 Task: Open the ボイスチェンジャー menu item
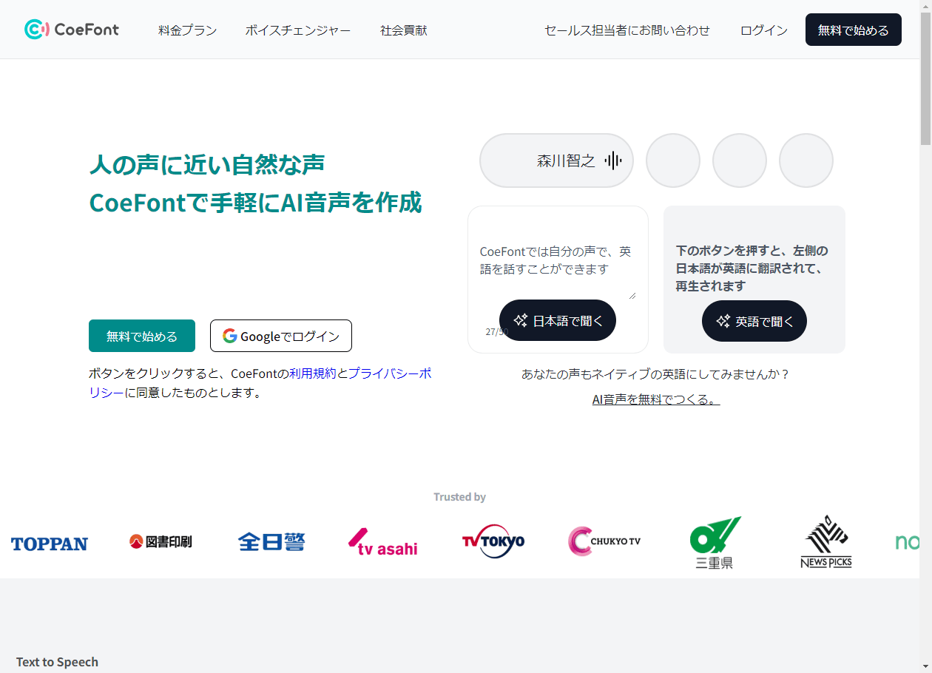pos(298,30)
